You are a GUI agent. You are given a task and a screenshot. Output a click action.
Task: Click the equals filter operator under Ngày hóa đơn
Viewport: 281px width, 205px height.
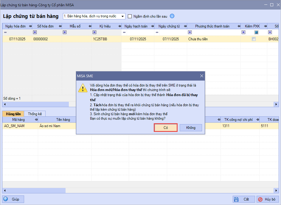tap(5, 32)
